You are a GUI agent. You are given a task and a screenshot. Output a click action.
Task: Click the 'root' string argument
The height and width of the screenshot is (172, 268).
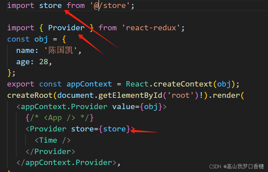click(x=181, y=95)
